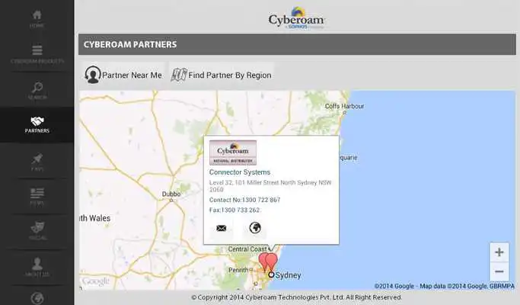Viewport: 520px width, 305px height.
Task: Click the Central Coast label on map
Action: [247, 249]
